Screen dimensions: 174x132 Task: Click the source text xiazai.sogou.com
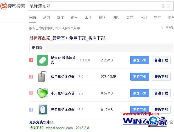59,128
